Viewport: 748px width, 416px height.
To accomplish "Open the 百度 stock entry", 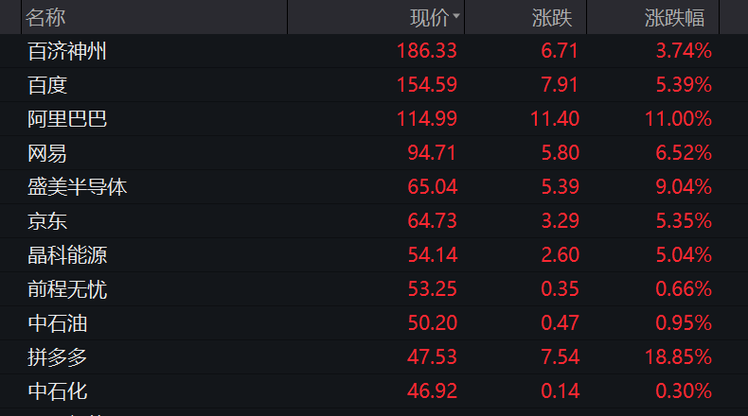I will (x=47, y=85).
